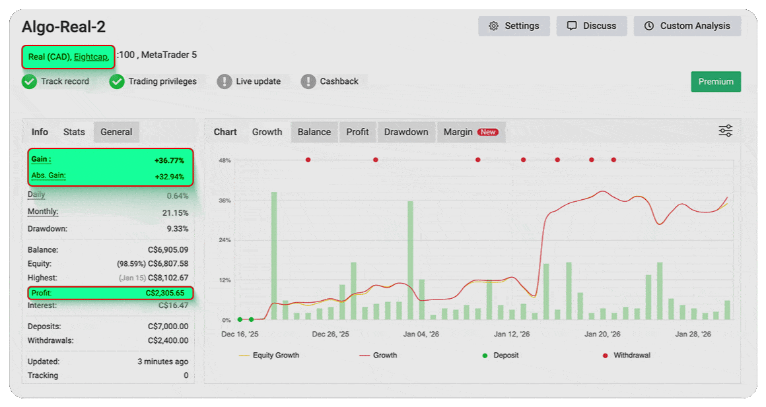Toggle the Growth line legend entry
This screenshot has width=766, height=407.
pyautogui.click(x=378, y=356)
